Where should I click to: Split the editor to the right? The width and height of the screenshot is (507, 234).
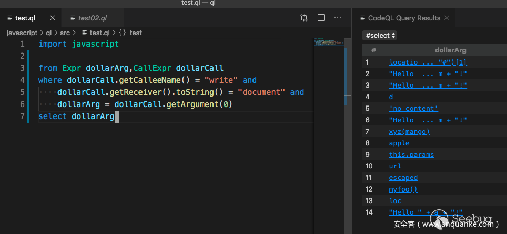[x=321, y=18]
